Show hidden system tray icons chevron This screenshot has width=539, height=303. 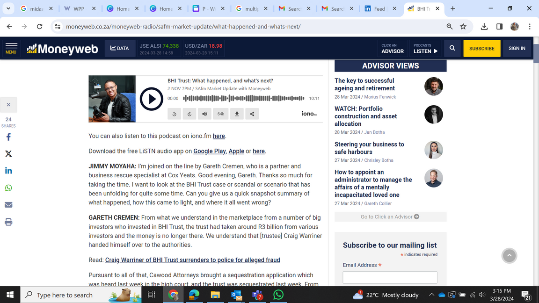click(431, 295)
